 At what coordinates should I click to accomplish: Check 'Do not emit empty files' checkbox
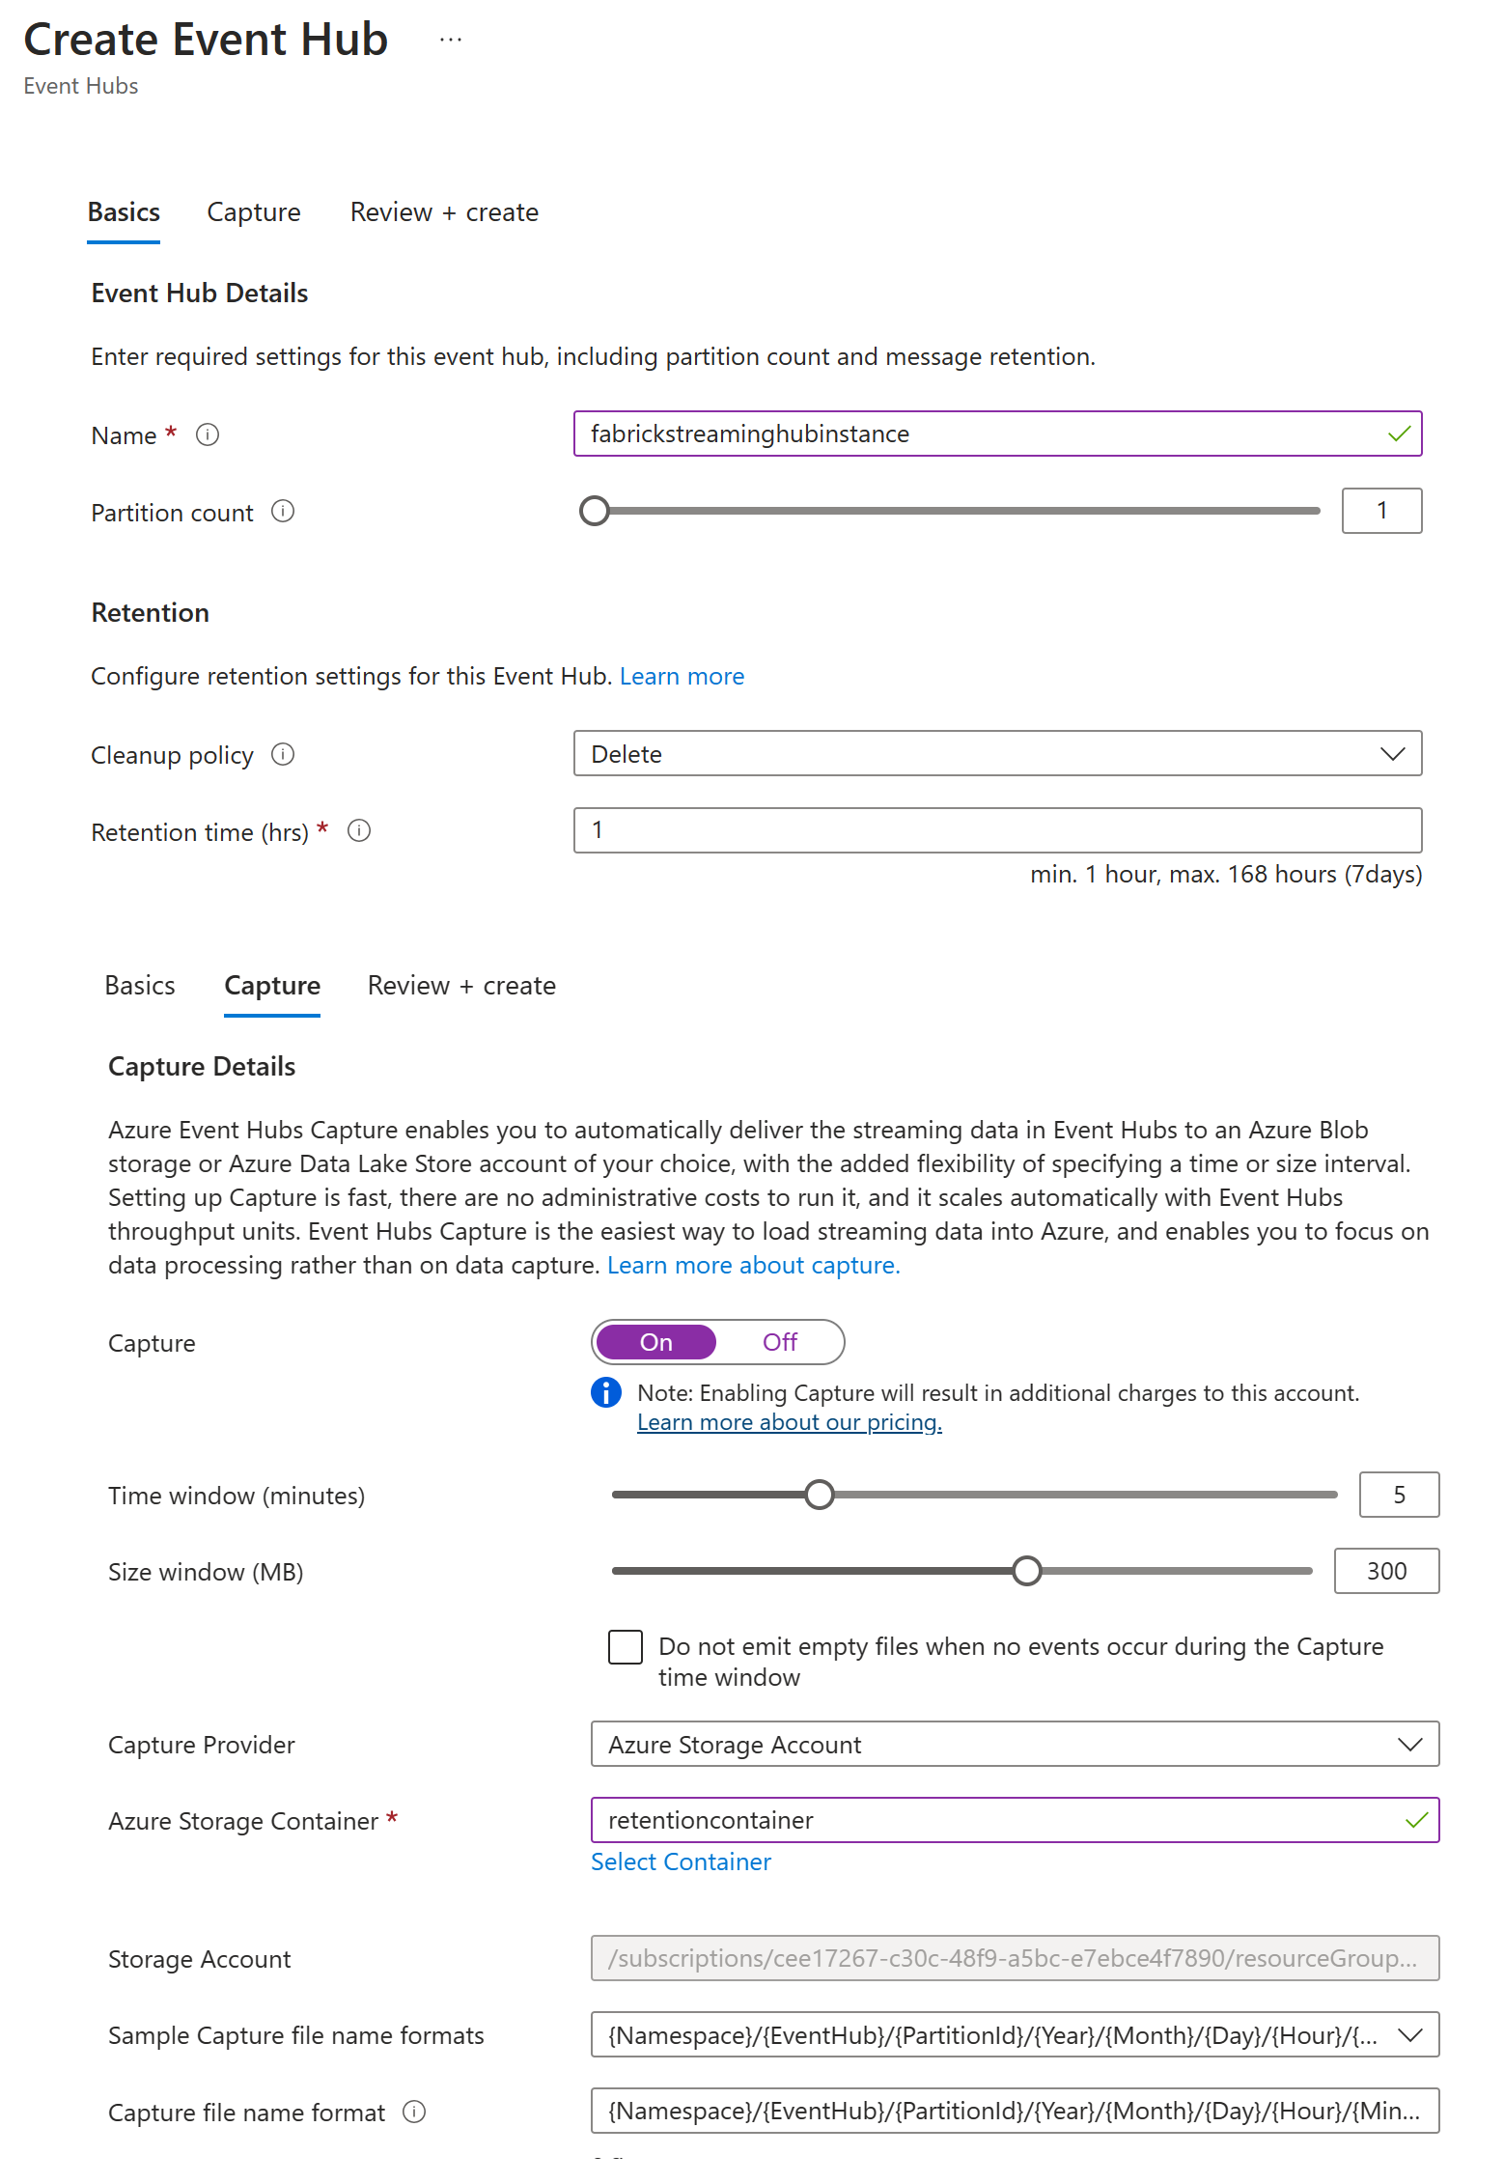tap(626, 1647)
